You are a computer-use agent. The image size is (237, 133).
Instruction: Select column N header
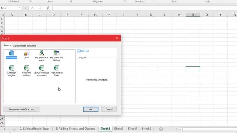(x=193, y=15)
